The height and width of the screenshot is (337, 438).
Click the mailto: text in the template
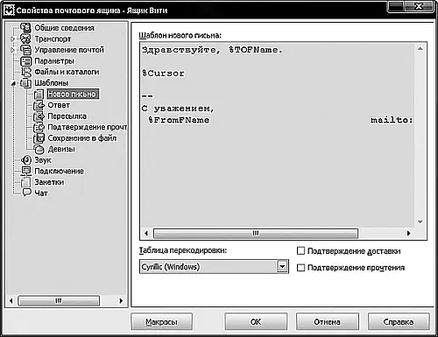392,120
